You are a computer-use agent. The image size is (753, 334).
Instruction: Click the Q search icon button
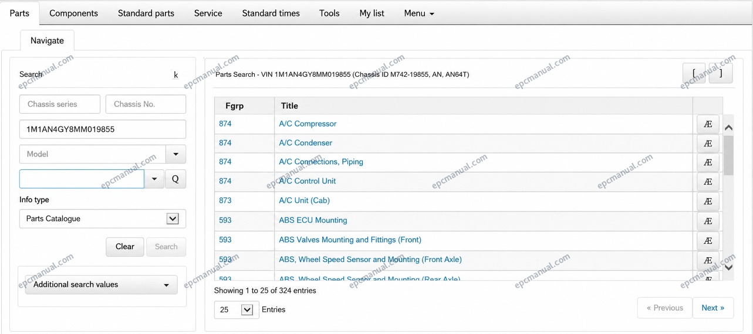175,179
